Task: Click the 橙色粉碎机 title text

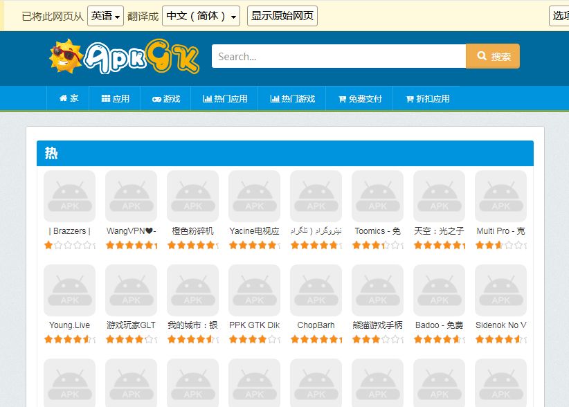Action: pos(192,231)
